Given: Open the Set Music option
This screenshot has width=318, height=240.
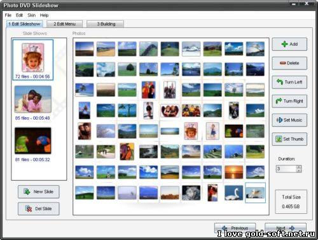Looking at the screenshot, I should click(x=289, y=120).
